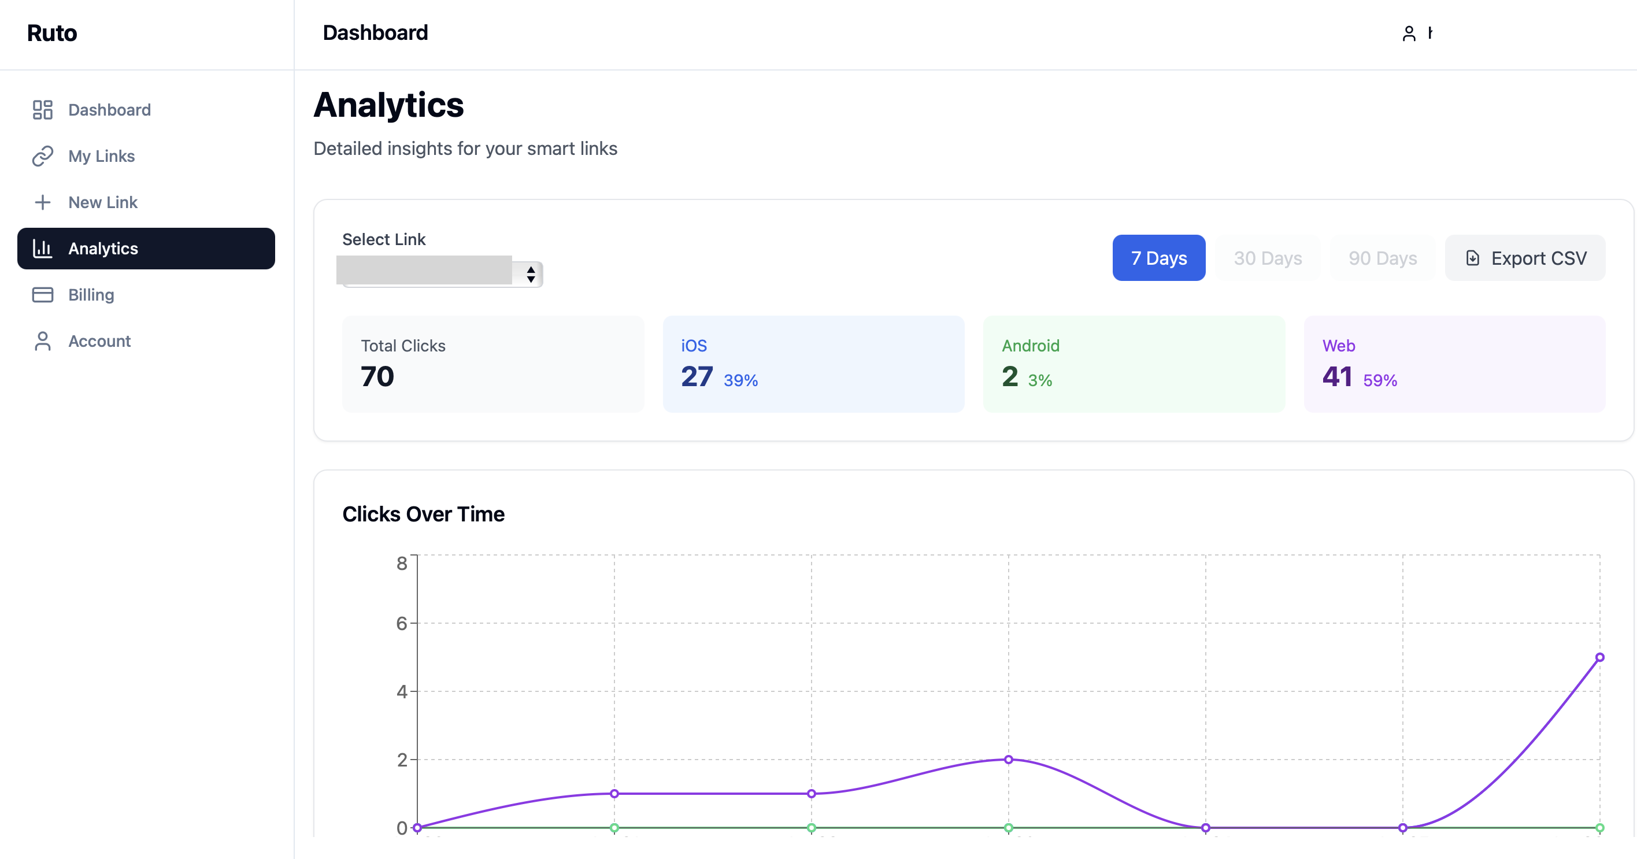Click the download icon inside Export CSV
1637x859 pixels.
point(1473,258)
